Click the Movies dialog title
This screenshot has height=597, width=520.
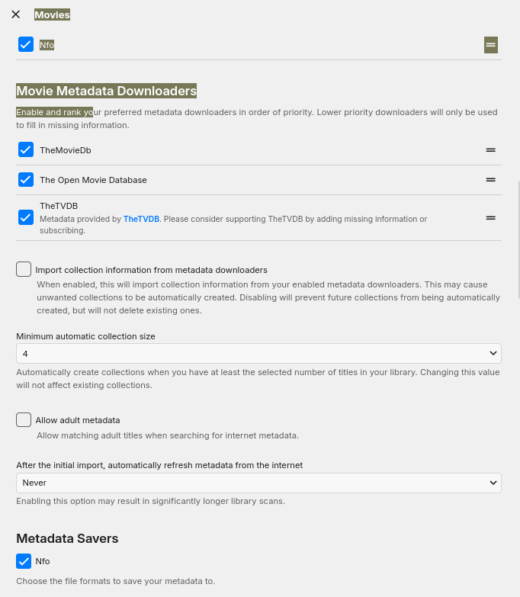52,15
